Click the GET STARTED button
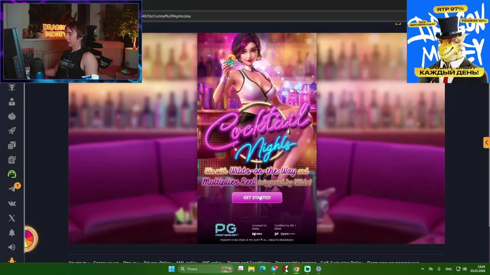This screenshot has height=275, width=490. [x=257, y=197]
